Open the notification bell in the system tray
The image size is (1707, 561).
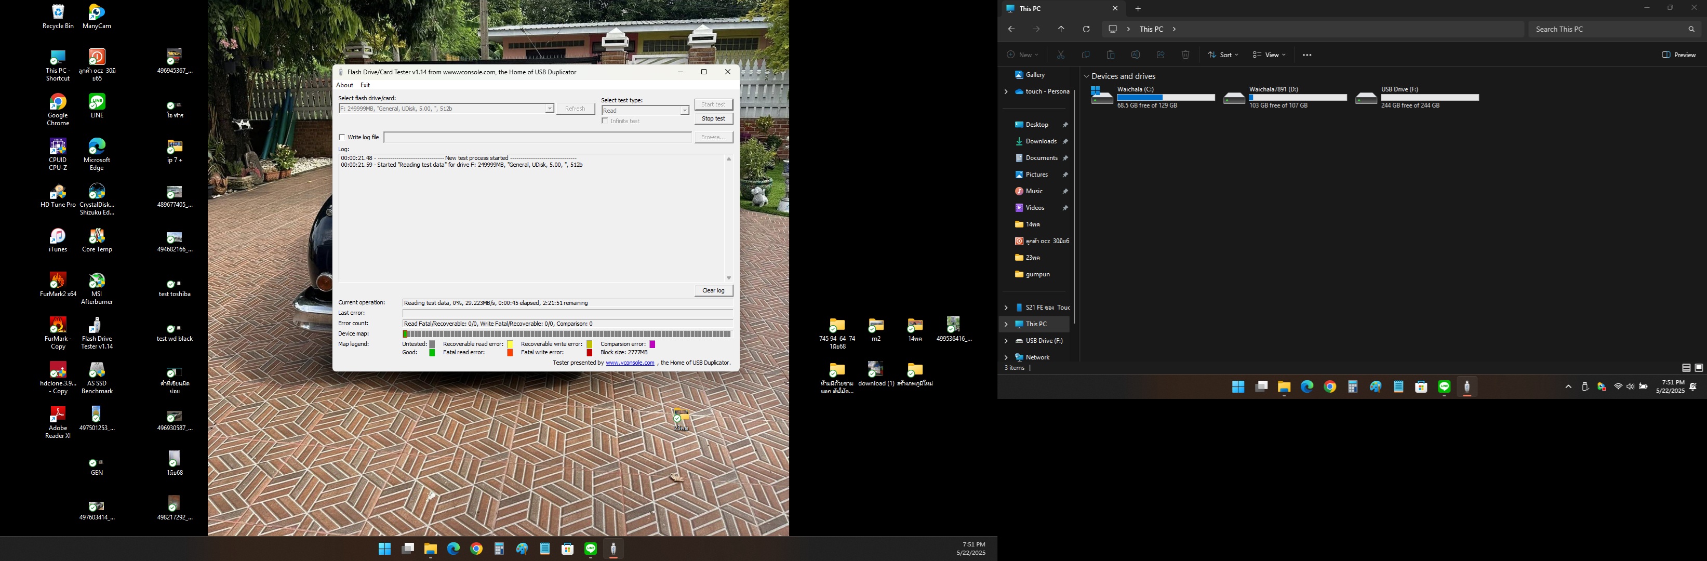tap(1693, 387)
